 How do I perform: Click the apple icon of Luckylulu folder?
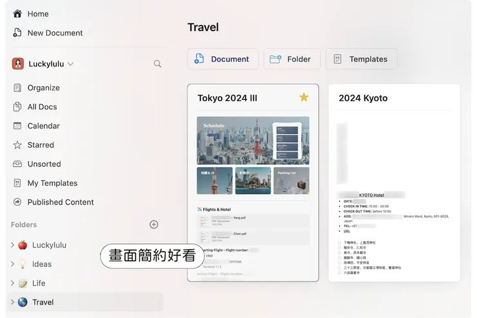pos(23,245)
